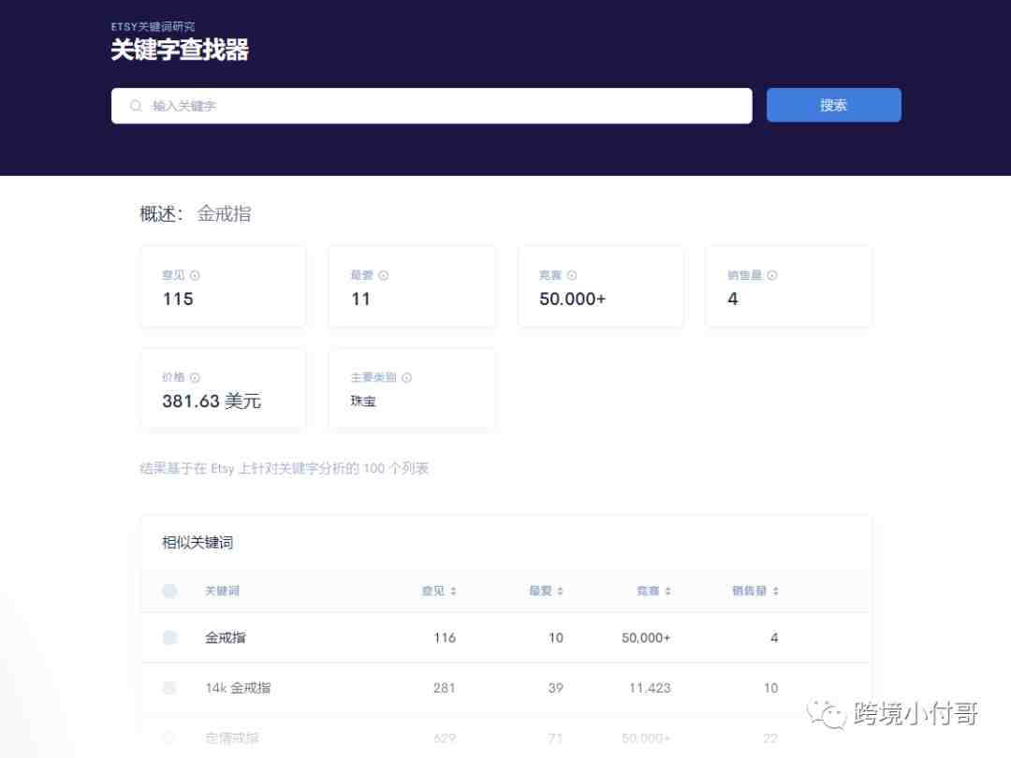Click the ETSY关键词研究 breadcrumb label
Viewport: 1011px width, 758px height.
coord(153,26)
